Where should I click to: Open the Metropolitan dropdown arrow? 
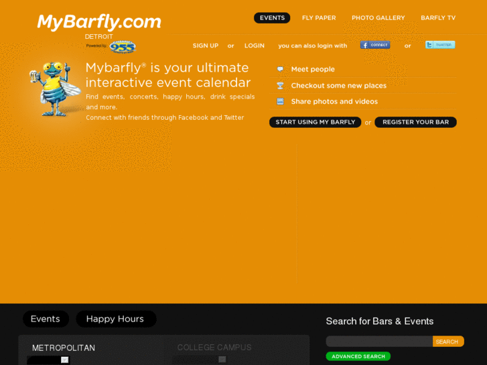[x=64, y=360]
